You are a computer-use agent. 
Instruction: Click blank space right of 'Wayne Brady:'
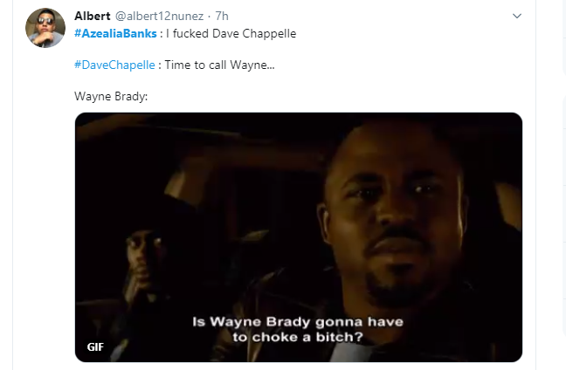coord(325,96)
